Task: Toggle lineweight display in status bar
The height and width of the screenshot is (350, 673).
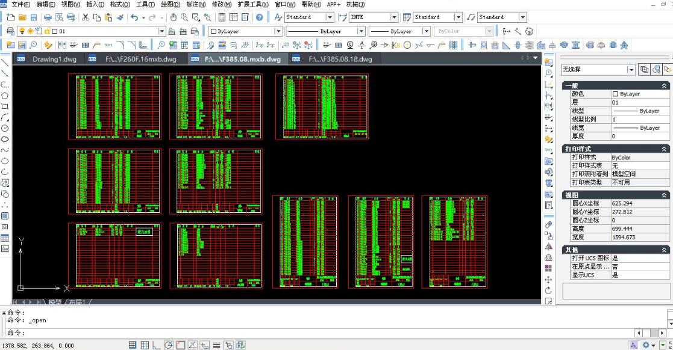Action: point(216,345)
